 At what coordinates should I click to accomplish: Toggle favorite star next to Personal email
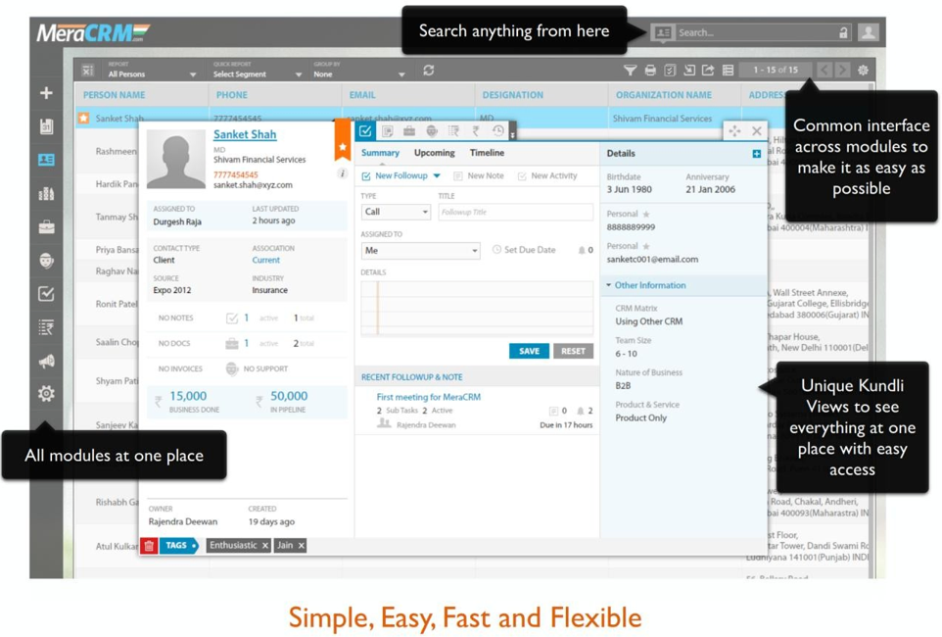click(646, 246)
